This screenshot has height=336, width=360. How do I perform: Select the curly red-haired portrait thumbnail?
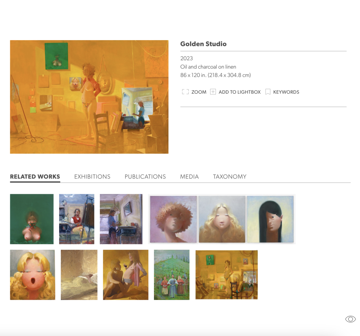(173, 219)
